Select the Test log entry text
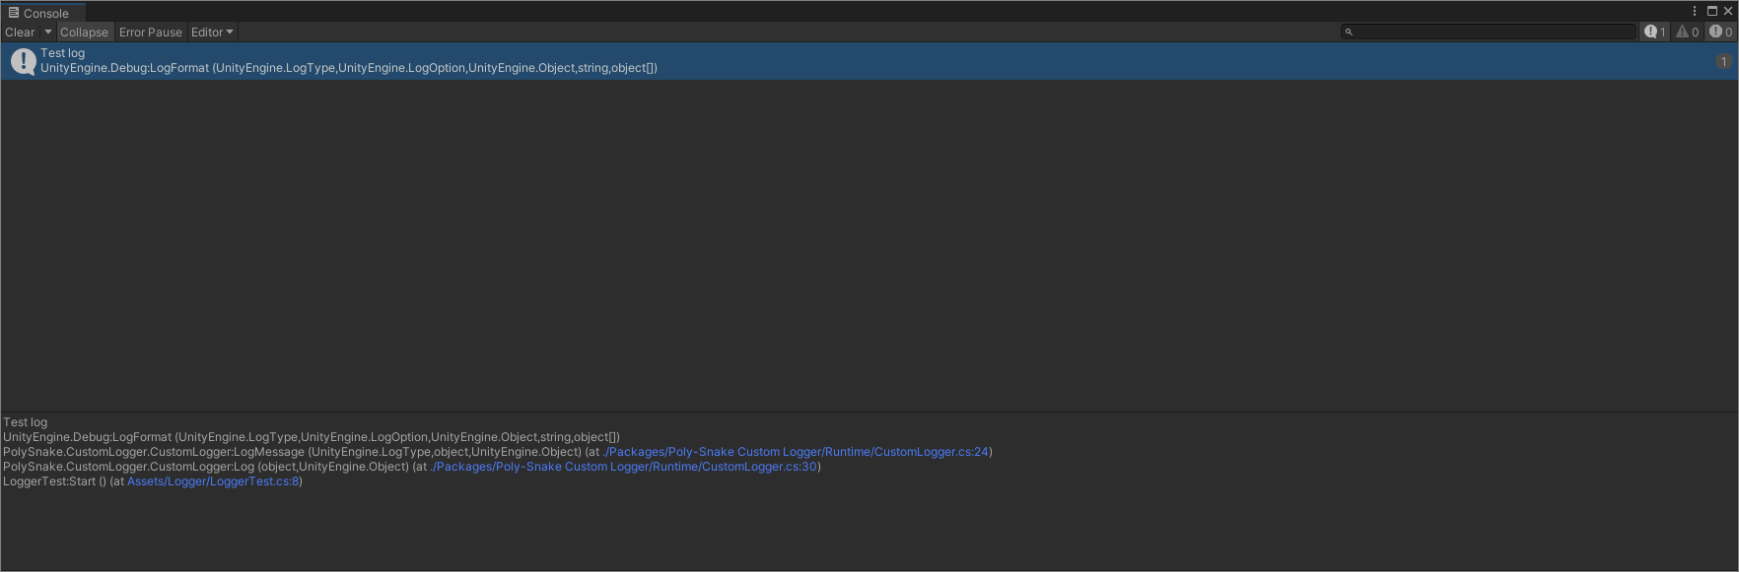 [63, 53]
